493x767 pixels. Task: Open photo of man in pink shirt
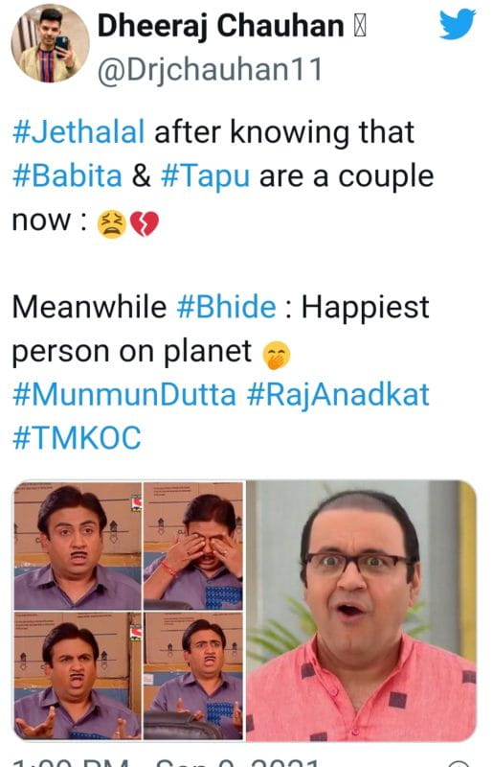click(x=361, y=611)
